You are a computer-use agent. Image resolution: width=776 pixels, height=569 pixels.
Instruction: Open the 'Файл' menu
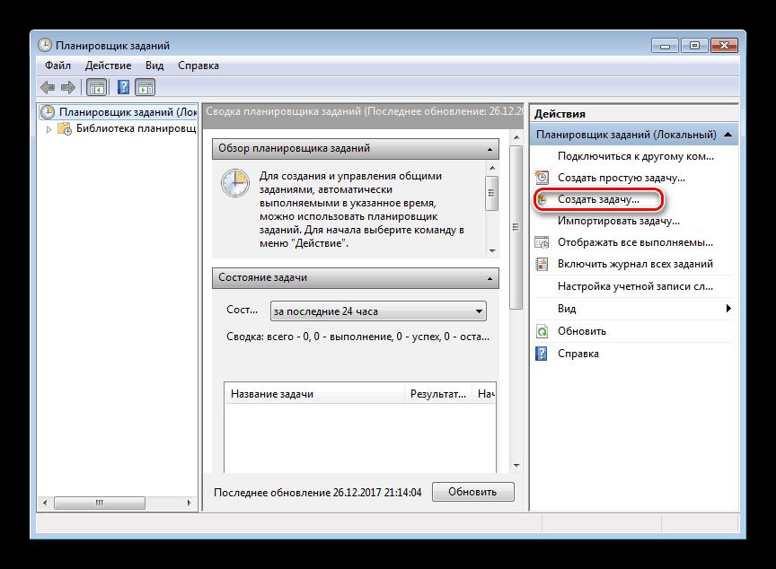click(x=57, y=66)
